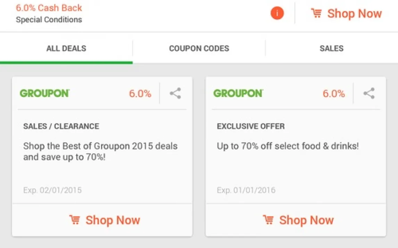
Task: Tap expiration date 01/01/2016 text
Action: (246, 190)
